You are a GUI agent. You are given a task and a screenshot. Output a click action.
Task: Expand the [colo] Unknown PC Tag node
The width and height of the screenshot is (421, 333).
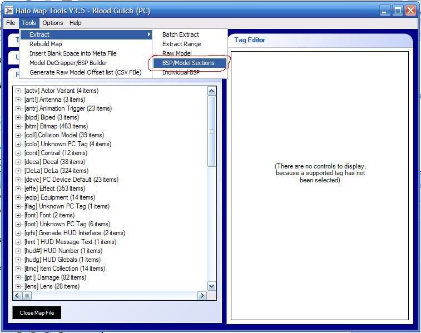(x=18, y=144)
